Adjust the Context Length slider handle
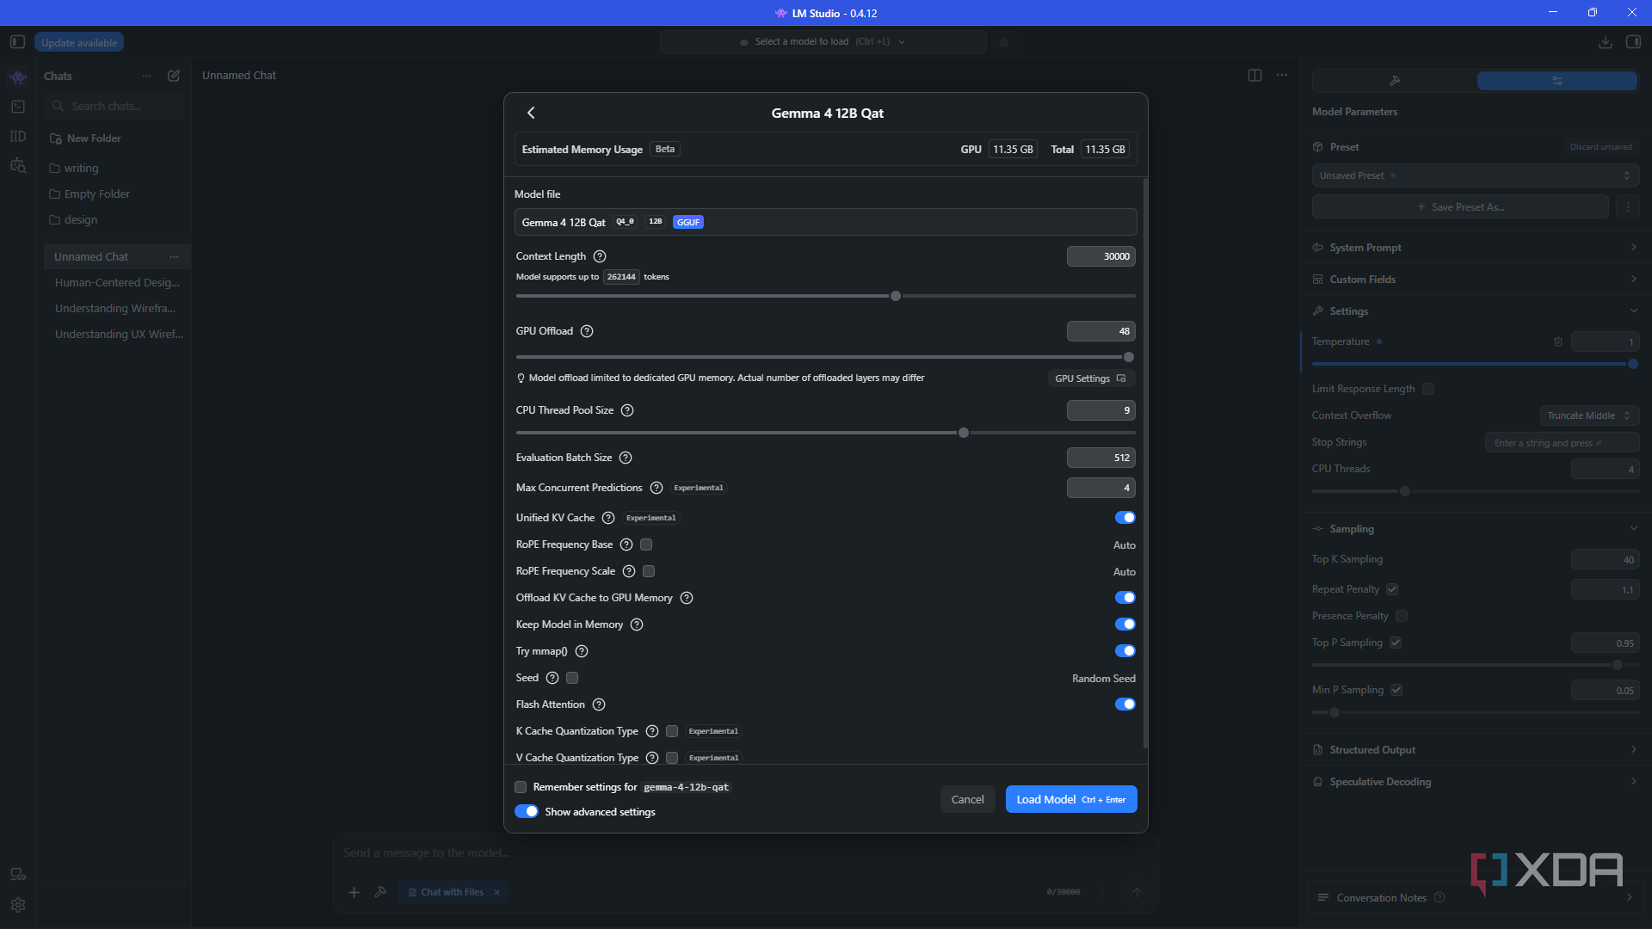1652x929 pixels. coord(896,296)
